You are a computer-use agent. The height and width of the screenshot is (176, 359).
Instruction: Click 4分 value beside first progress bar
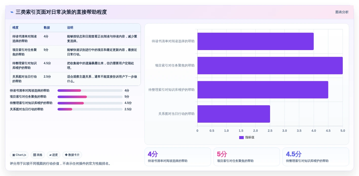pos(127,91)
